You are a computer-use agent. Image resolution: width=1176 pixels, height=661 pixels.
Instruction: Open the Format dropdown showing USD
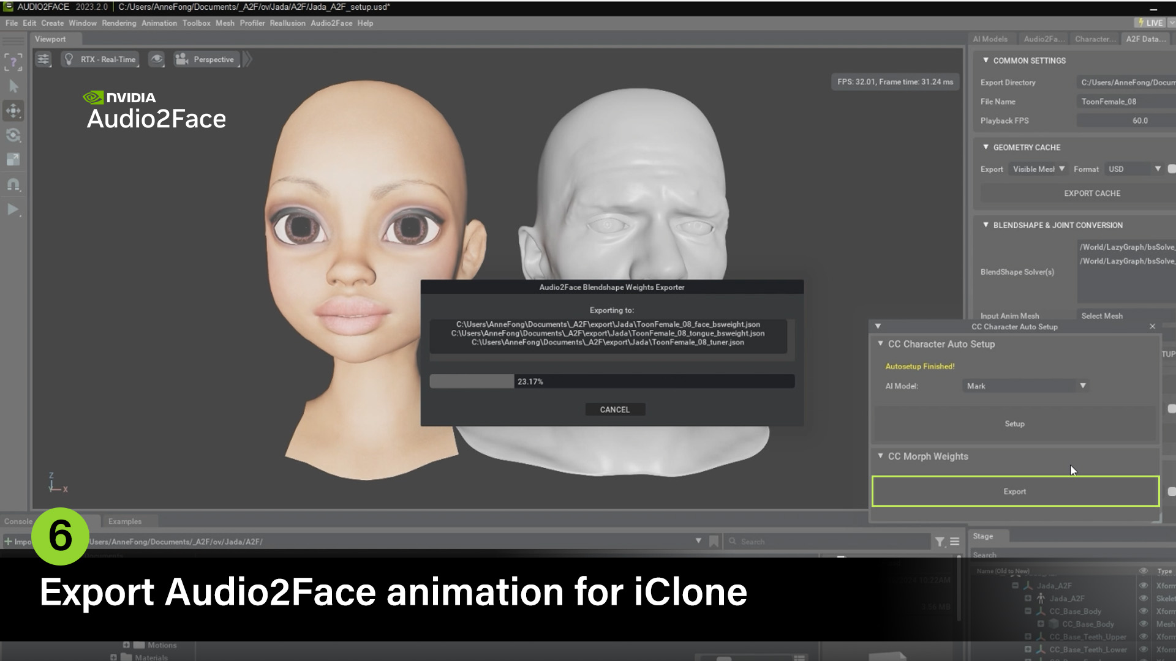coord(1134,169)
